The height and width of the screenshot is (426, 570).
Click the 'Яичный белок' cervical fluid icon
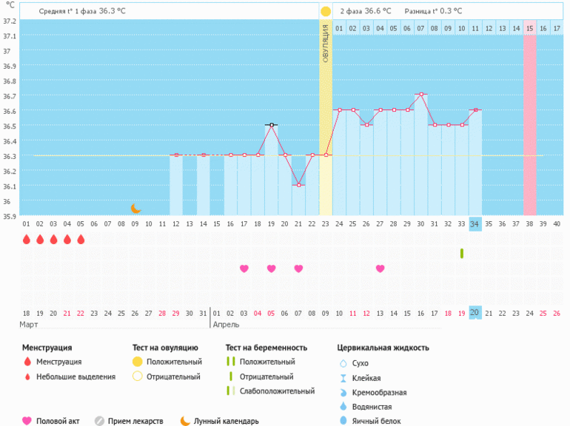342,421
